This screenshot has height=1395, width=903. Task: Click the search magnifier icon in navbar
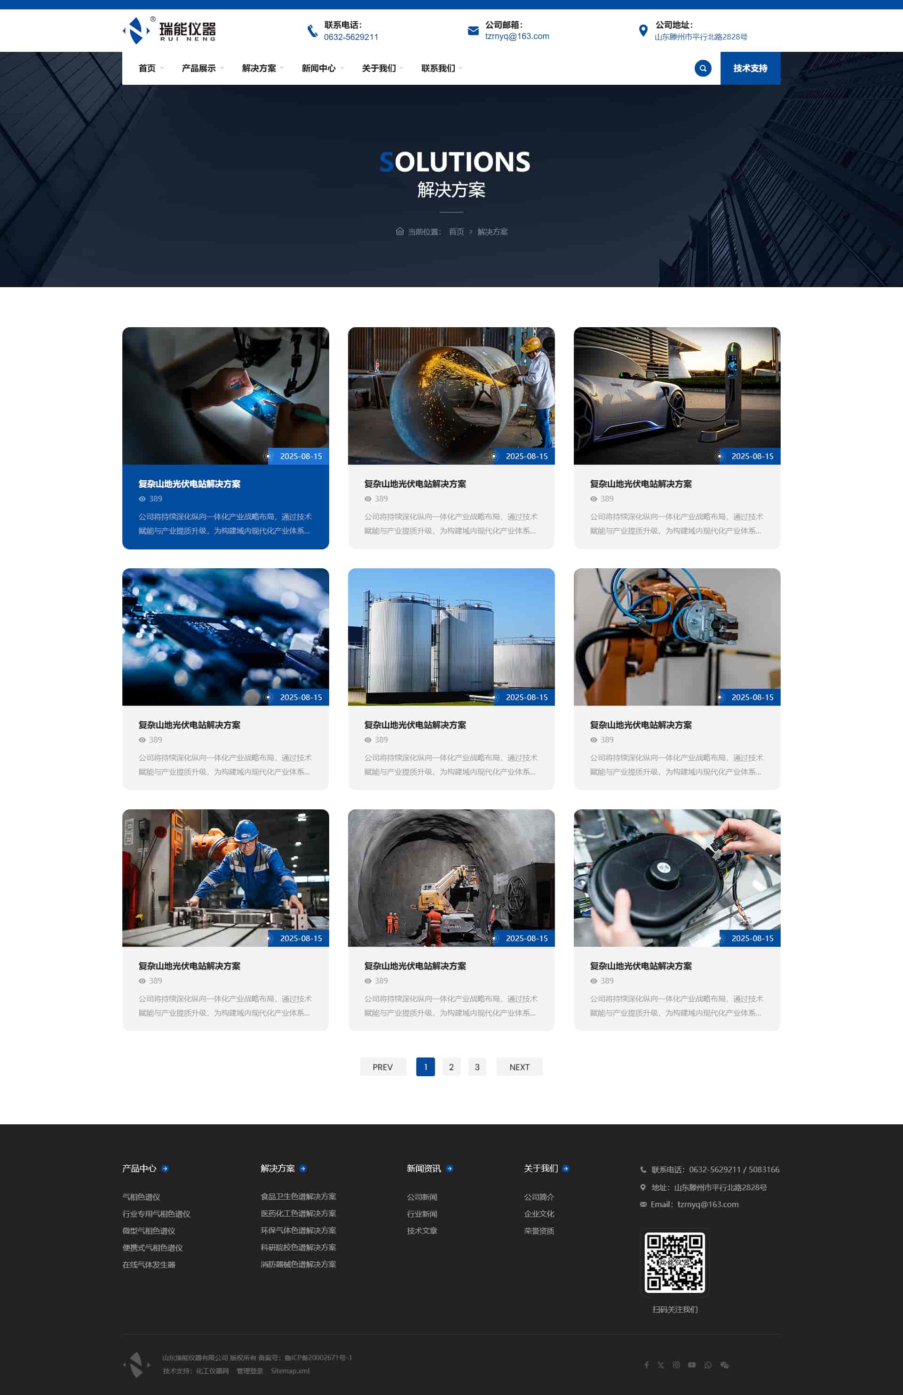703,68
